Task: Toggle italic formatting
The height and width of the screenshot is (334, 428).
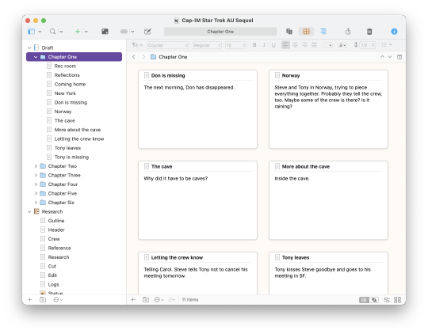Action: (x=264, y=45)
